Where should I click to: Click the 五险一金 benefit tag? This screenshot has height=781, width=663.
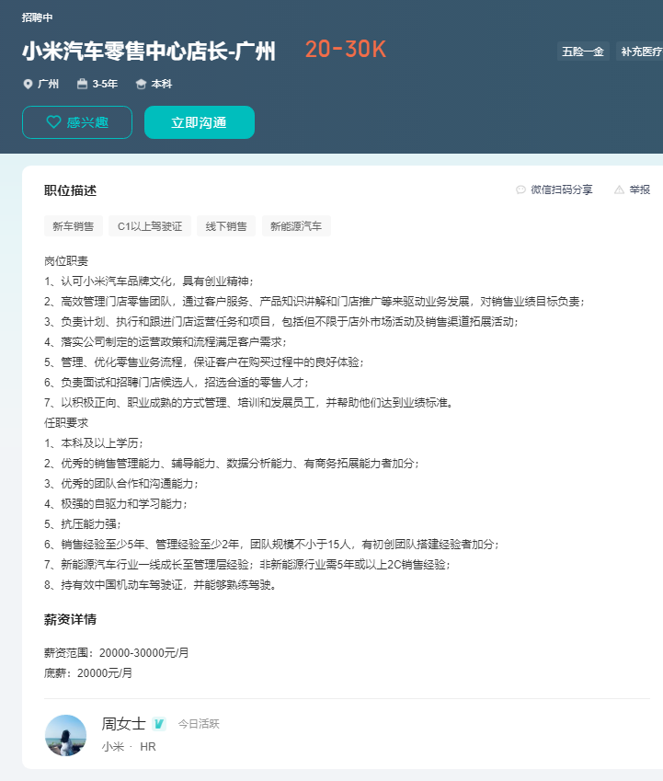[x=583, y=52]
